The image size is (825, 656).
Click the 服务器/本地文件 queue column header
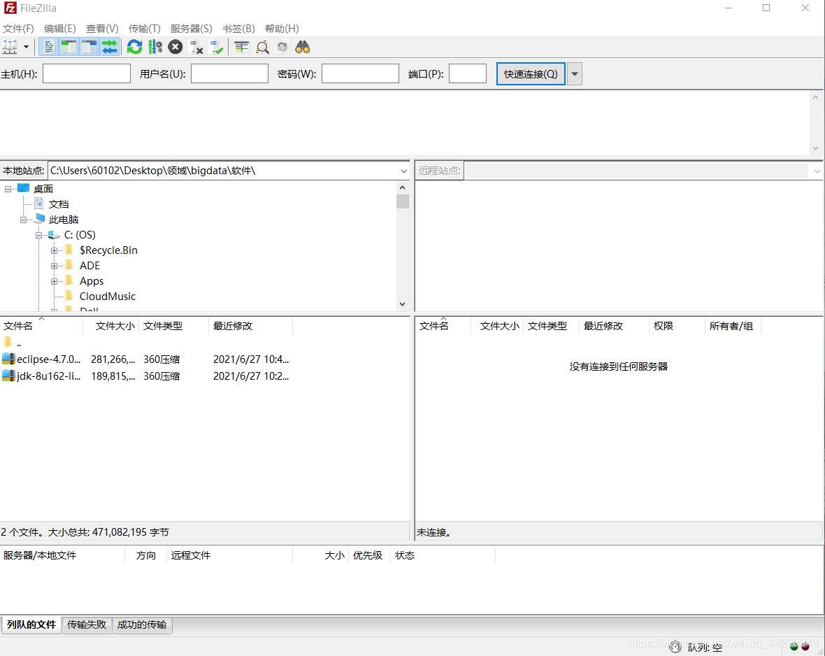[x=62, y=555]
